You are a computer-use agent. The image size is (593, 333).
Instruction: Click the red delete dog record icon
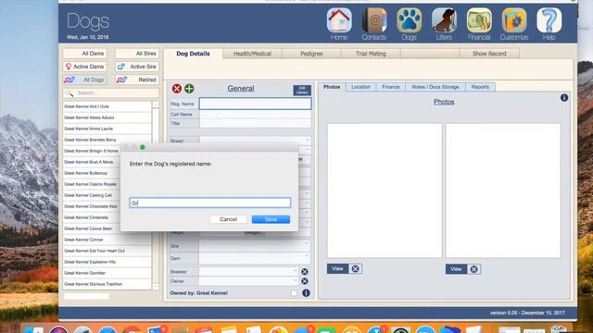177,89
